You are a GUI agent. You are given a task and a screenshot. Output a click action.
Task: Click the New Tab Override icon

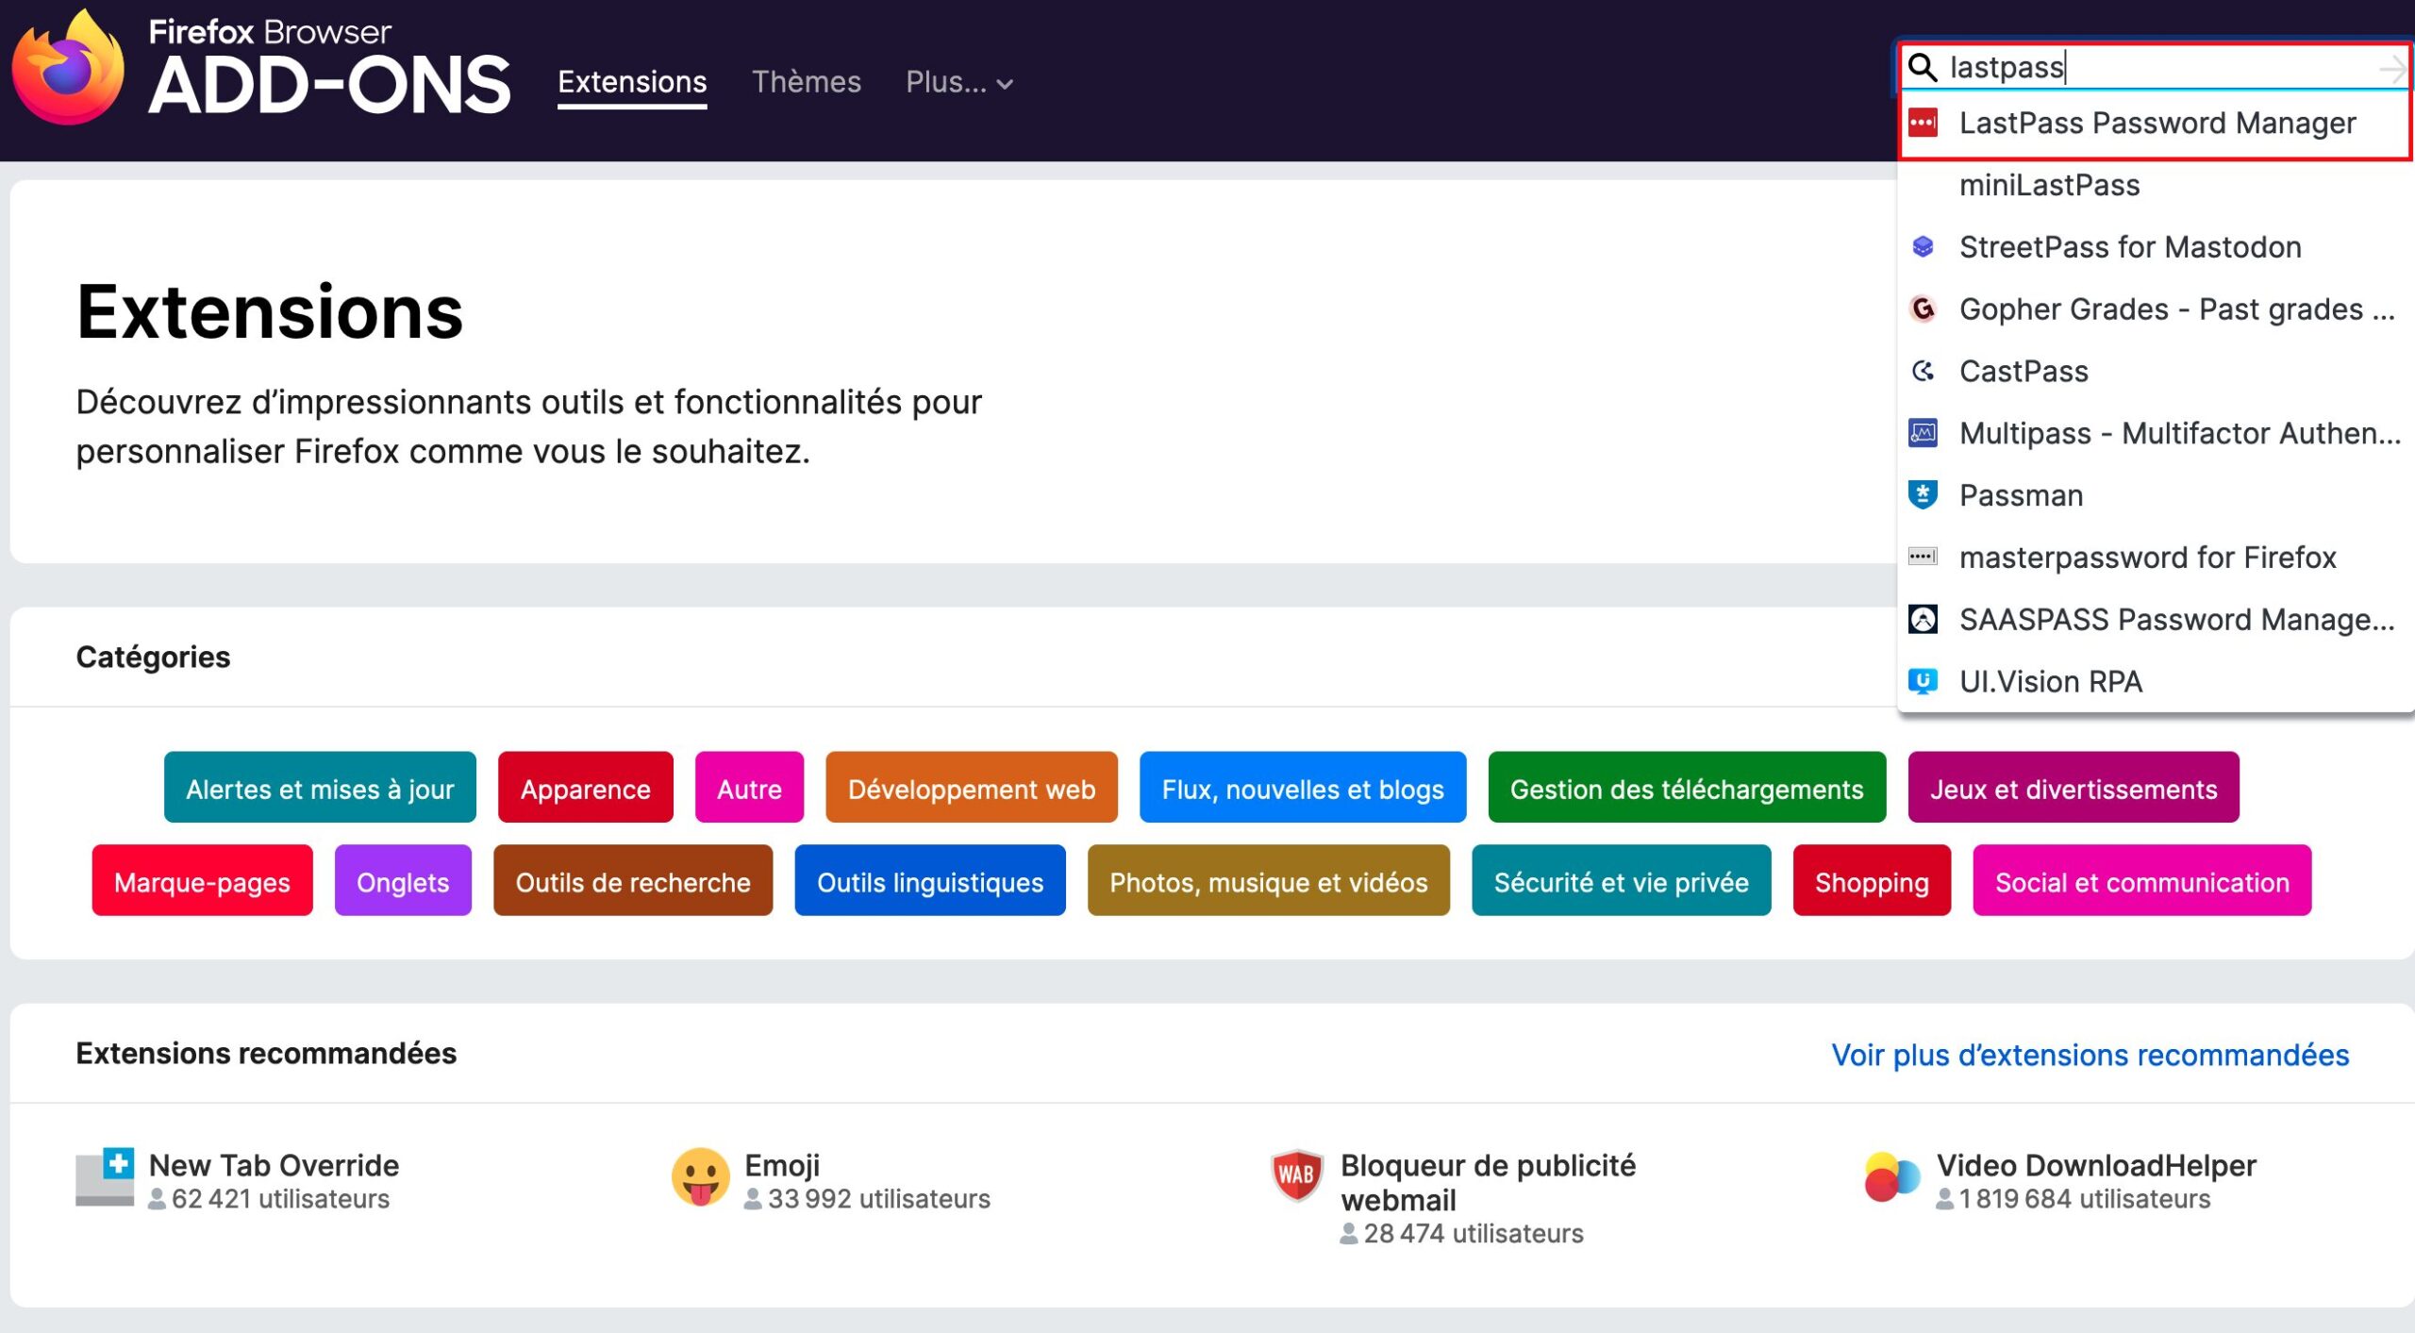point(105,1177)
